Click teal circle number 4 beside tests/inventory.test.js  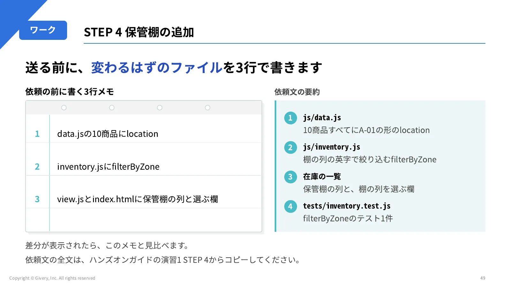pyautogui.click(x=290, y=206)
